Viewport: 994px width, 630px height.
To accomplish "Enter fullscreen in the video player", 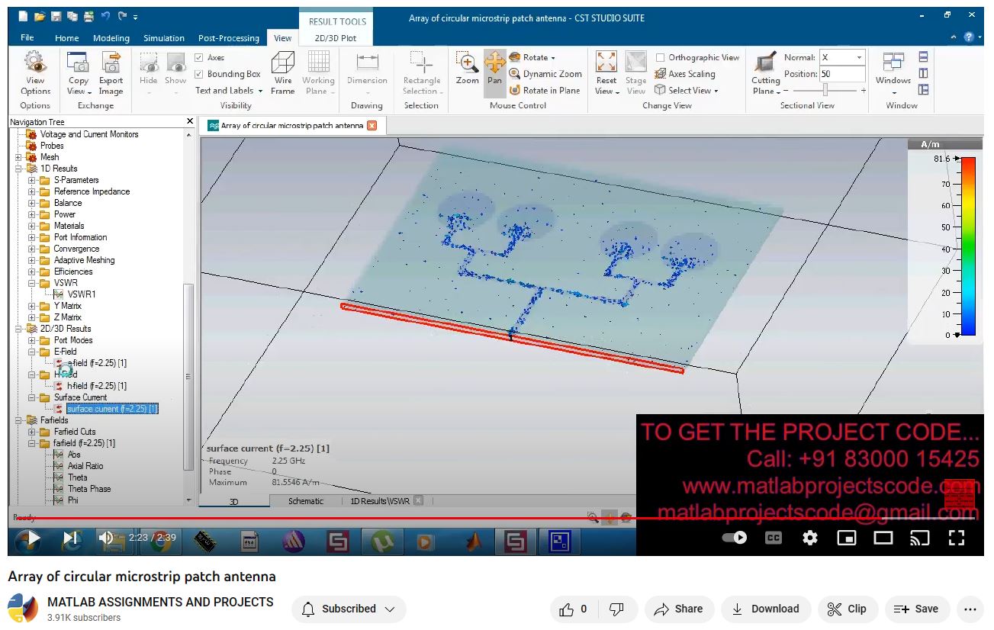I will (x=957, y=538).
